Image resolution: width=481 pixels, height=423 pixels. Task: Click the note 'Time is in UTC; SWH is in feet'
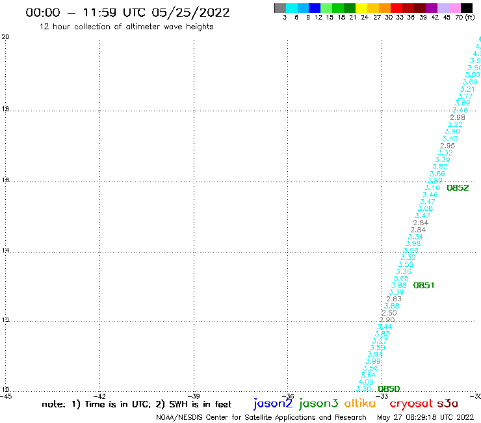point(136,404)
